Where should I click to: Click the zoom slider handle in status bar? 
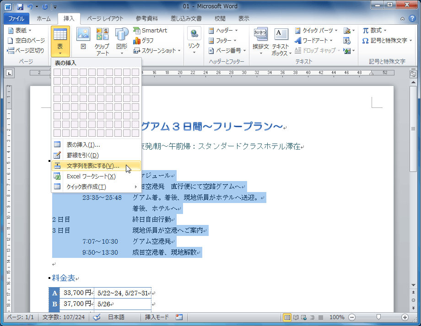click(x=378, y=317)
